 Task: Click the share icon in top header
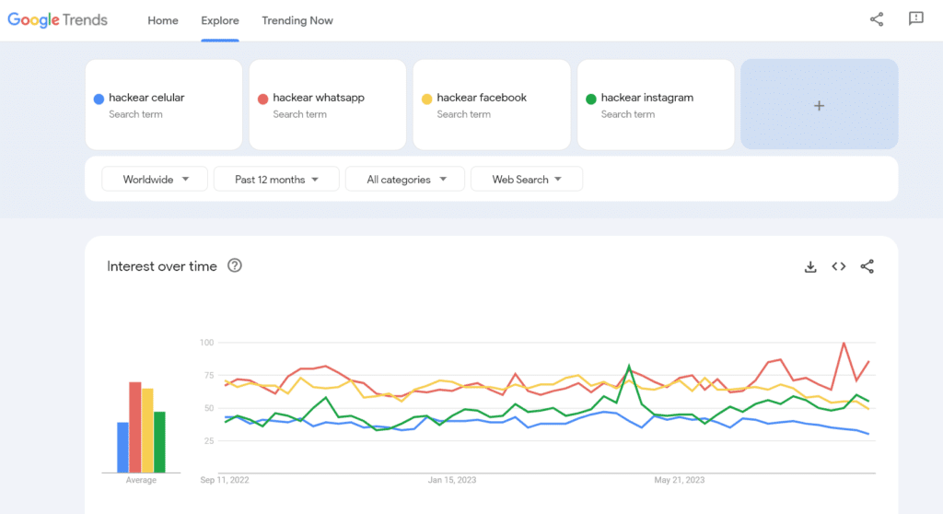pyautogui.click(x=877, y=19)
